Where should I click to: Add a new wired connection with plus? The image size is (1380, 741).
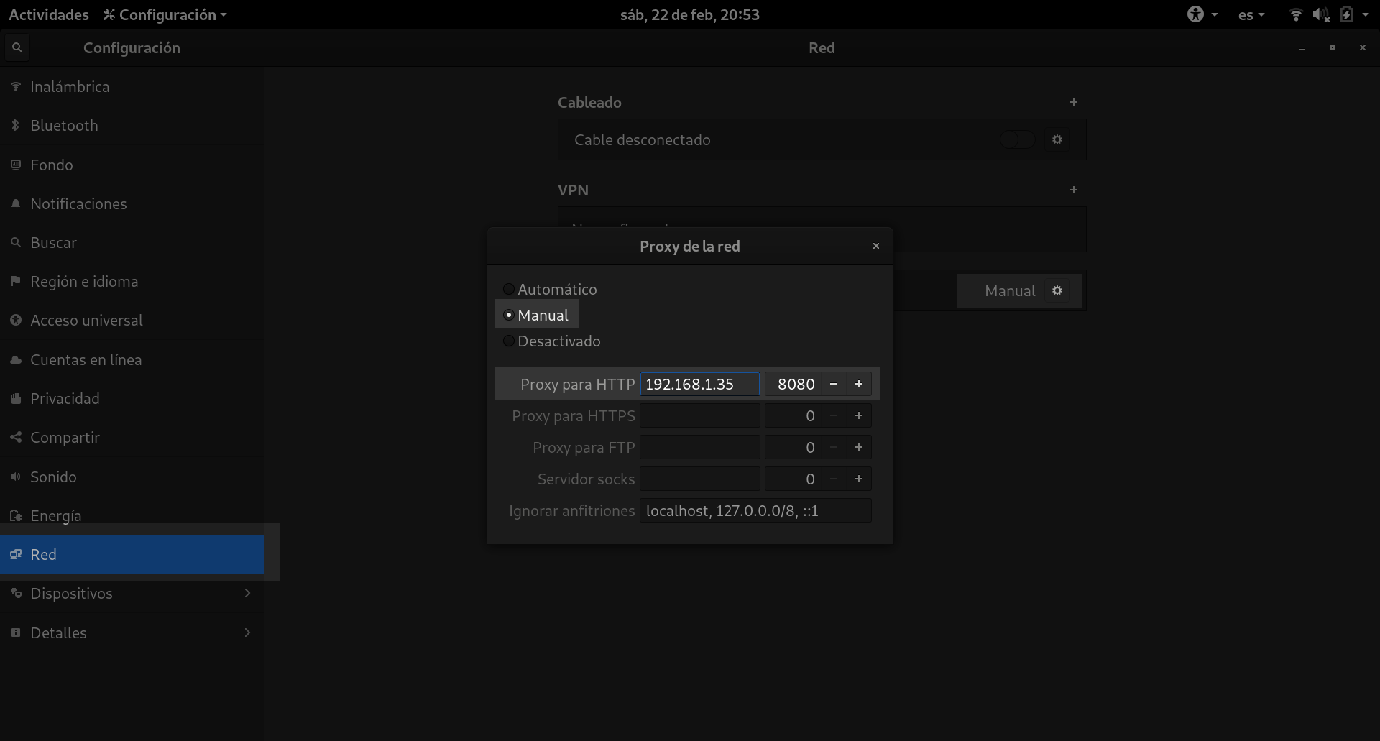[1074, 102]
